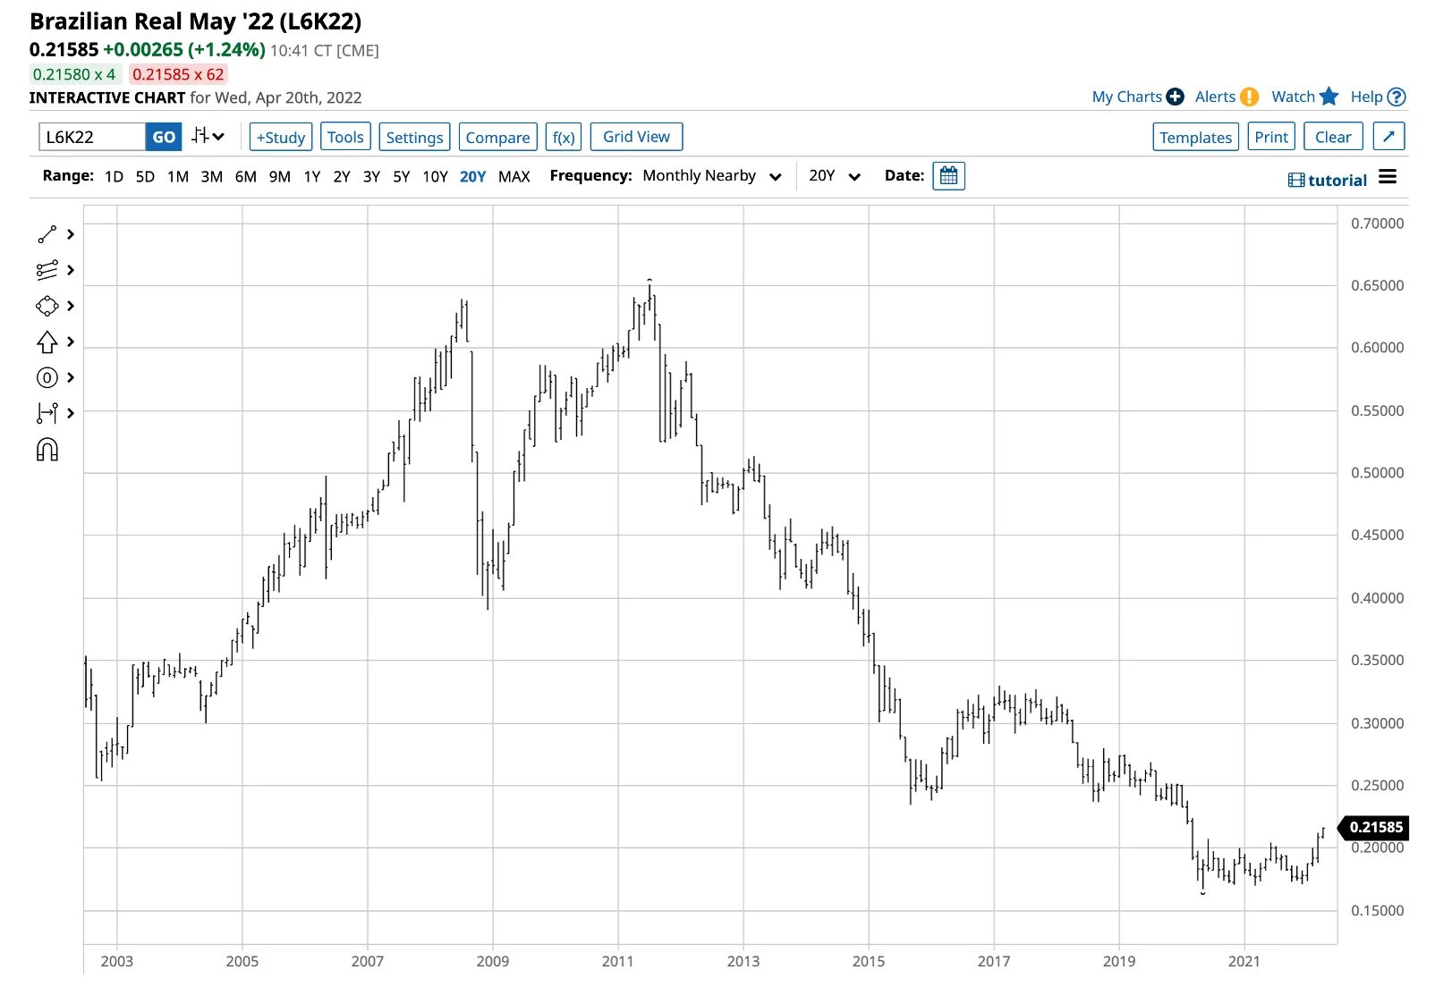Expand the channel lines tool submenu

pyautogui.click(x=71, y=270)
